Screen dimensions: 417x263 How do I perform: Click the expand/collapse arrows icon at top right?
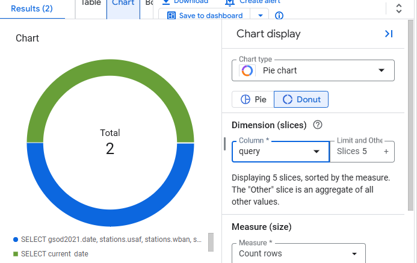[399, 8]
